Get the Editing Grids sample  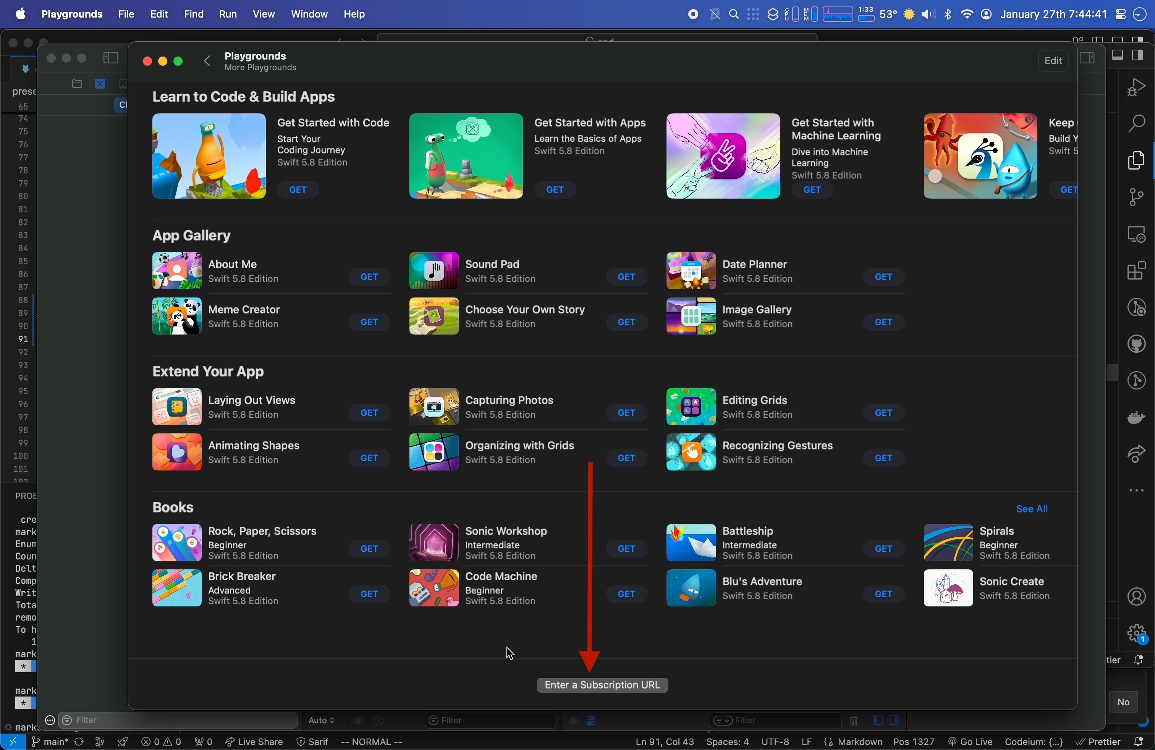884,413
